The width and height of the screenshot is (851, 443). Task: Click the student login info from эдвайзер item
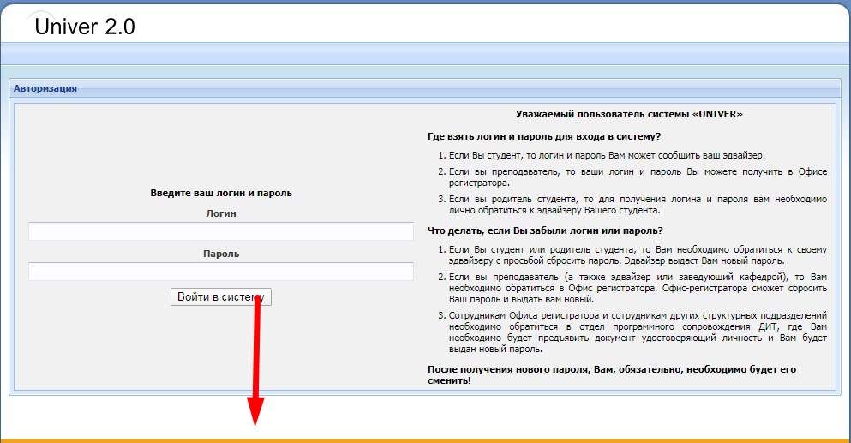click(x=607, y=155)
